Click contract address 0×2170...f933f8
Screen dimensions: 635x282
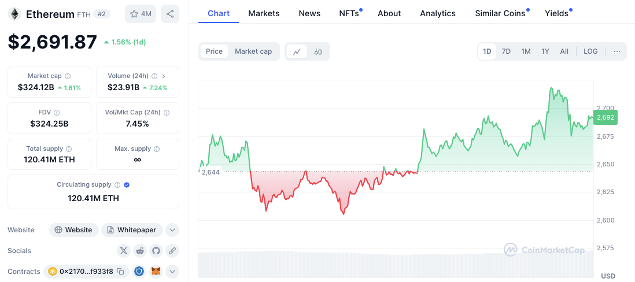point(86,272)
